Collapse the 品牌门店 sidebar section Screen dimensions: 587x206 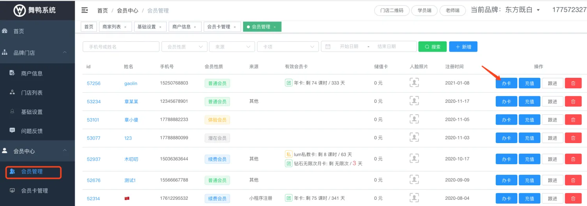(65, 52)
